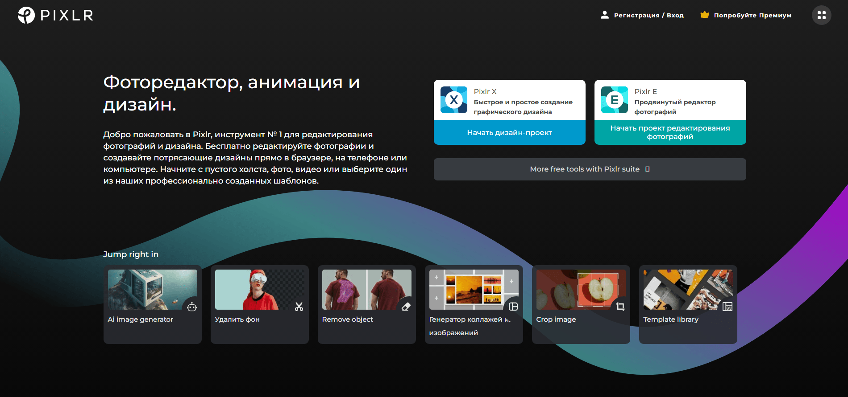848x397 pixels.
Task: Open the Remove object thumbnail image
Action: pyautogui.click(x=367, y=290)
